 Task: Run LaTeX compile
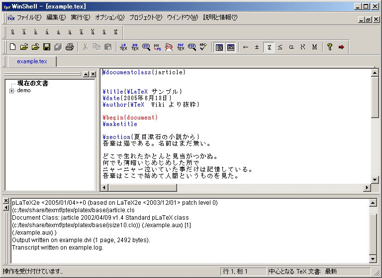coord(123,47)
